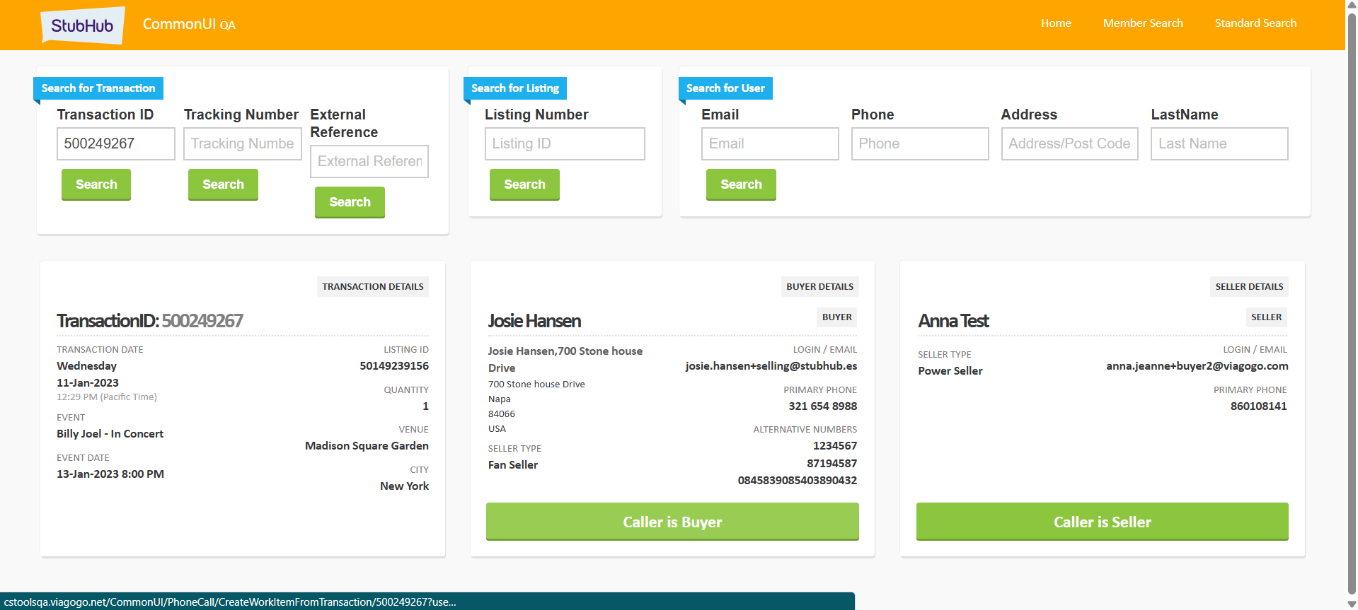Focus the Tracking Number field

click(242, 144)
